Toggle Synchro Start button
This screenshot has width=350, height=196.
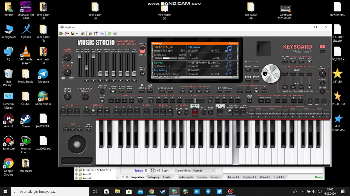tap(179, 112)
